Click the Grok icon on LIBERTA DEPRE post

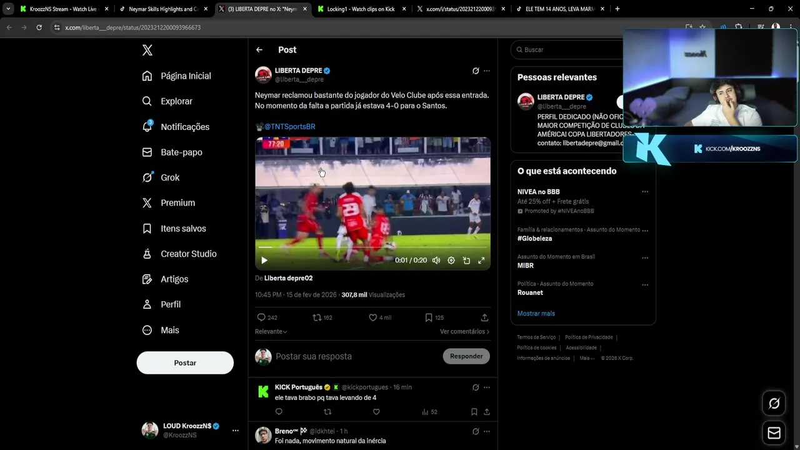476,71
